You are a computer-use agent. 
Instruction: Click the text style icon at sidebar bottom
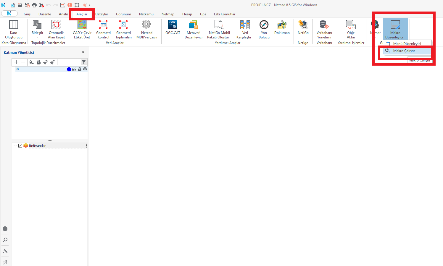5,262
